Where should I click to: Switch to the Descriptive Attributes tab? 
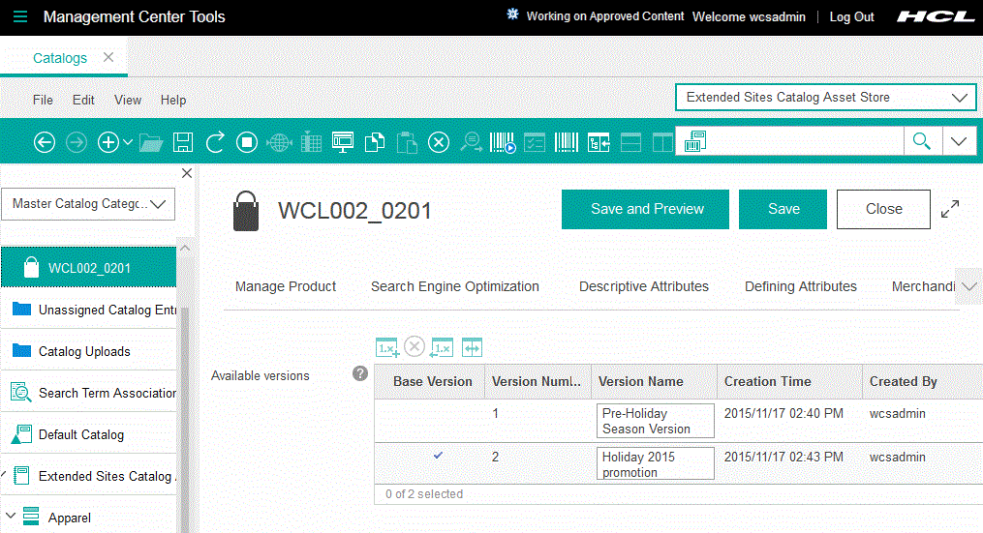click(643, 286)
